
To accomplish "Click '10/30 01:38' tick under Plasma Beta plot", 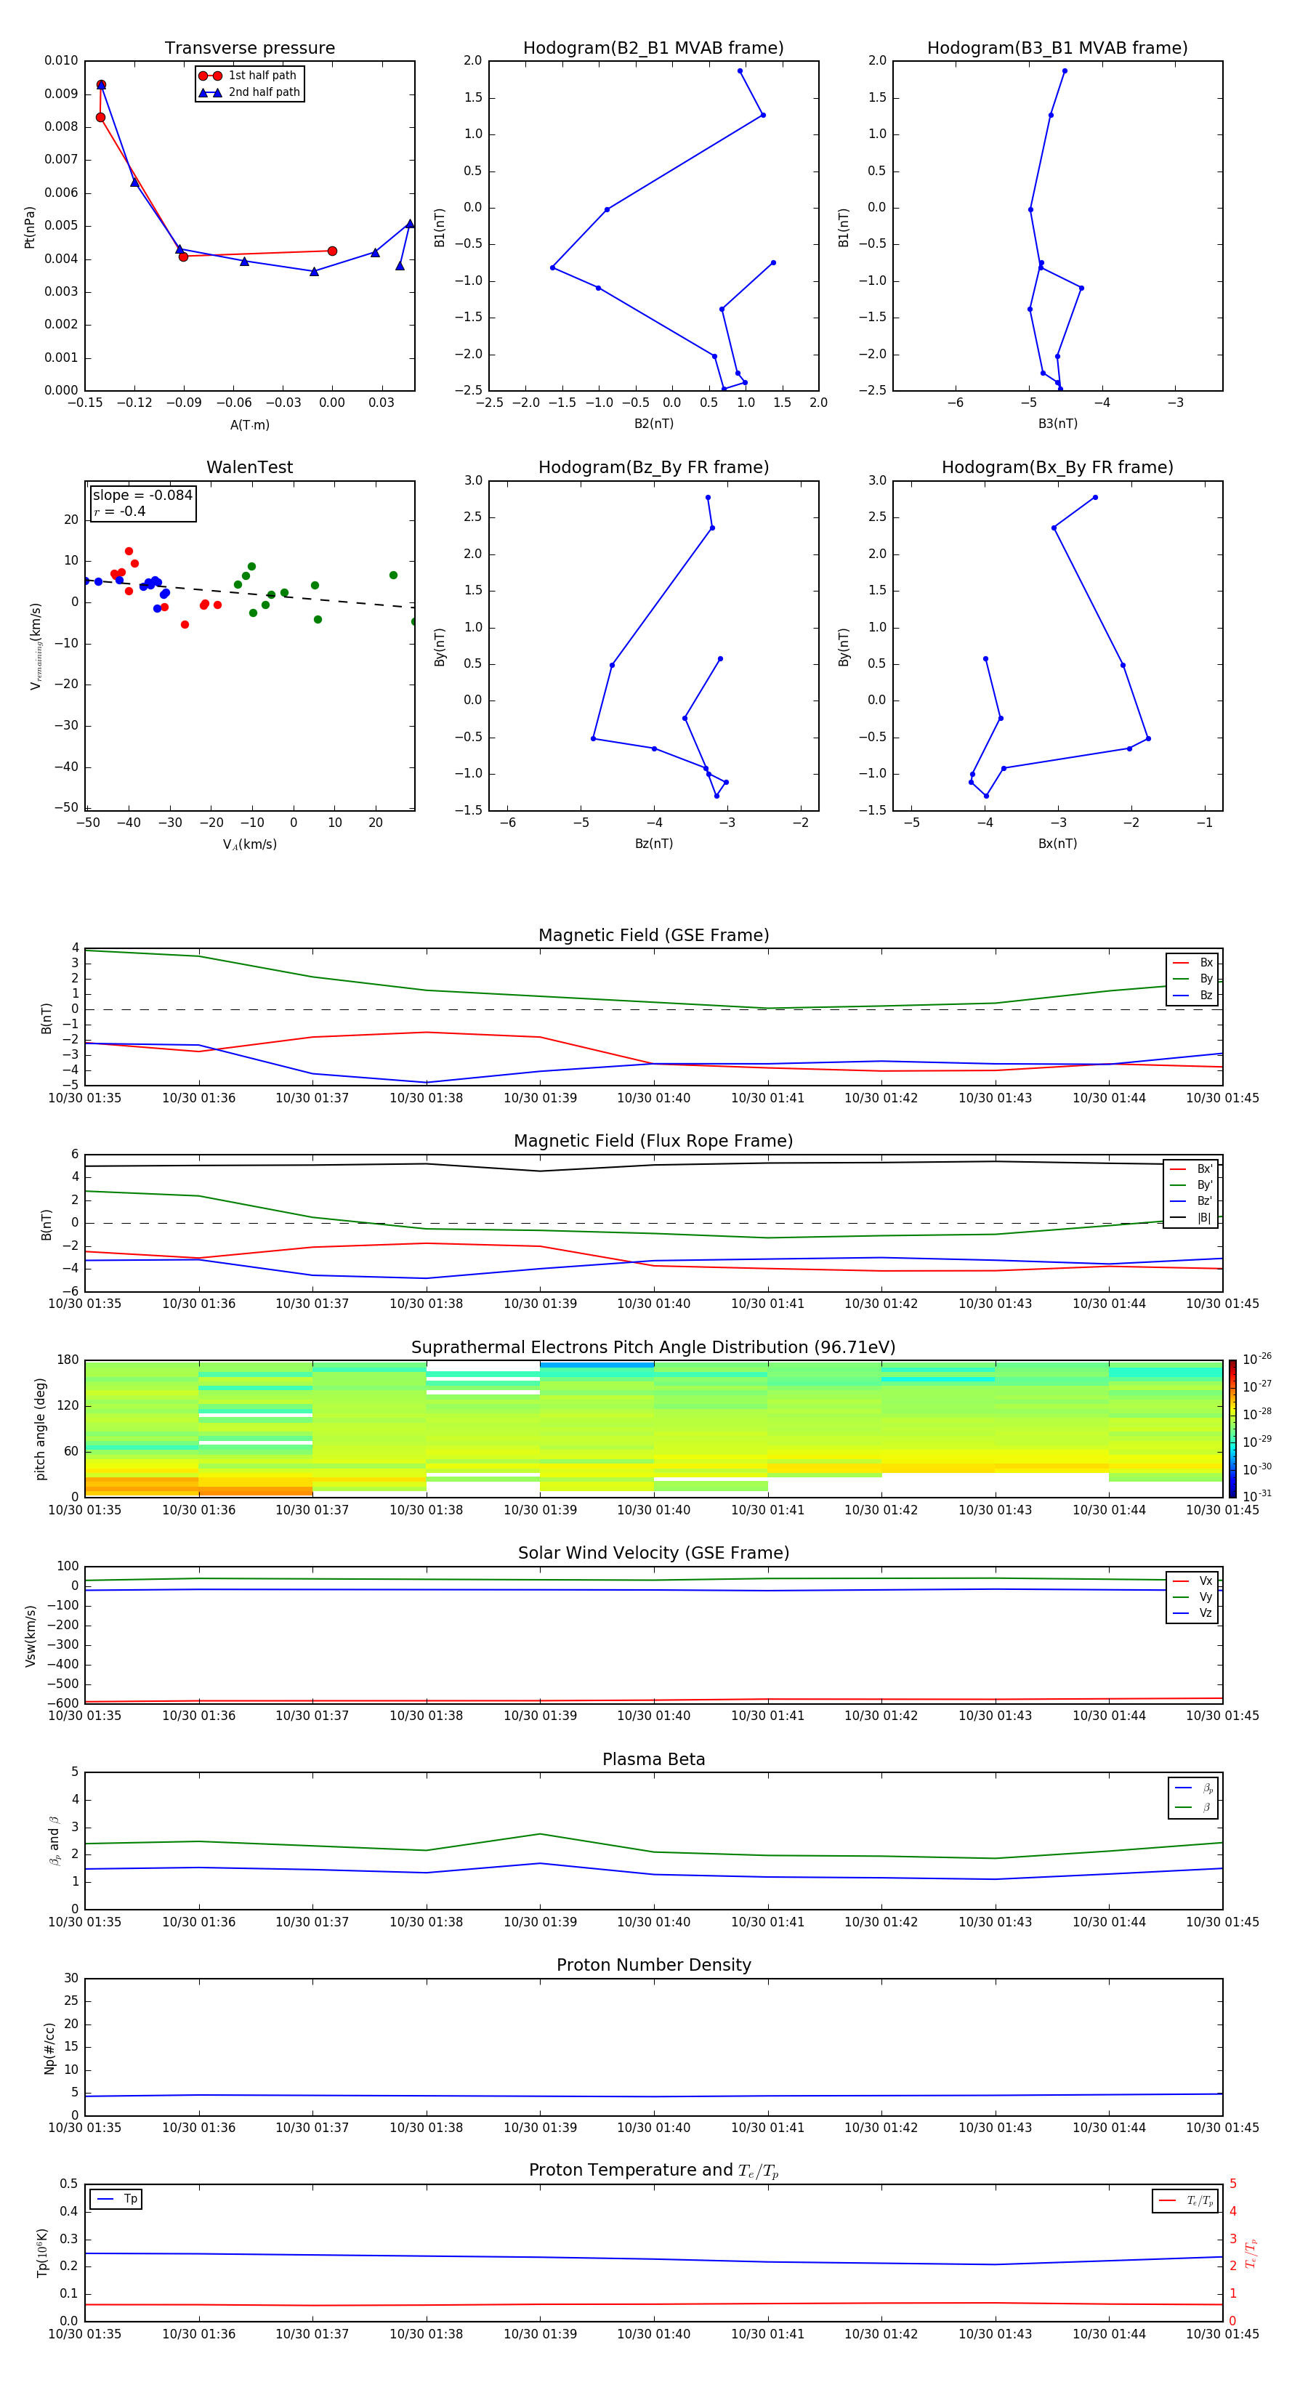I will pos(427,1922).
